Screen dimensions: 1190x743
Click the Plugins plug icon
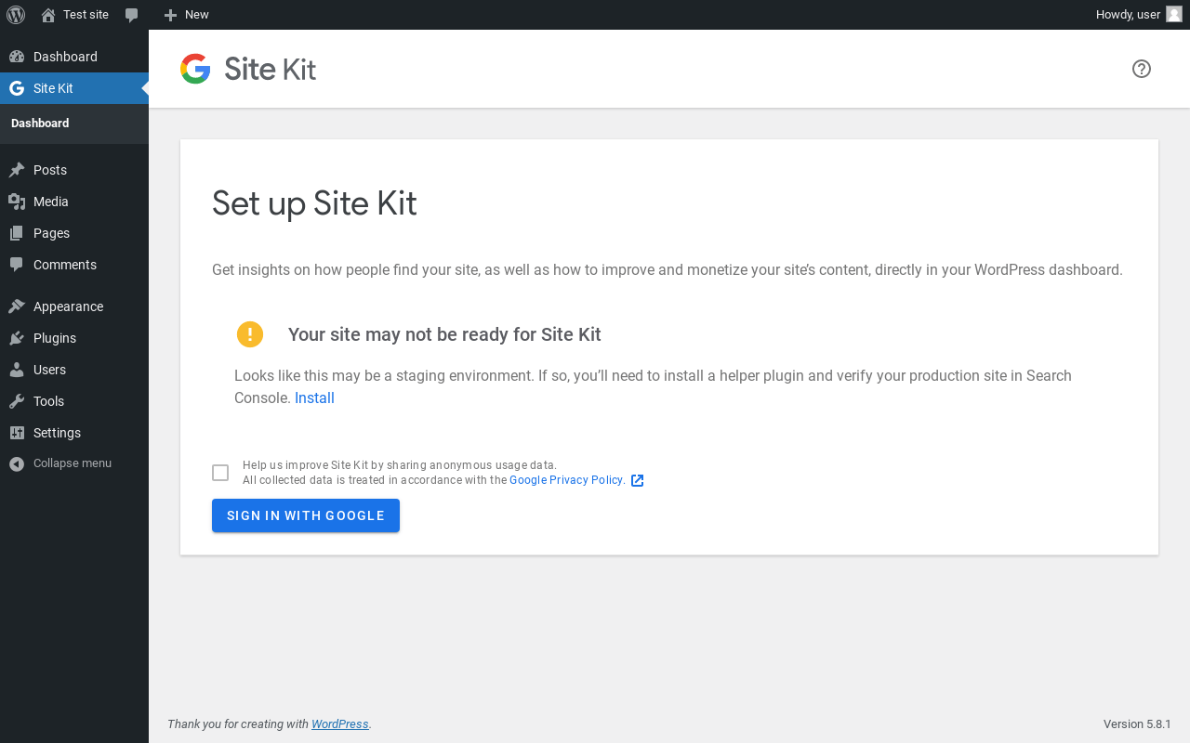pos(17,338)
